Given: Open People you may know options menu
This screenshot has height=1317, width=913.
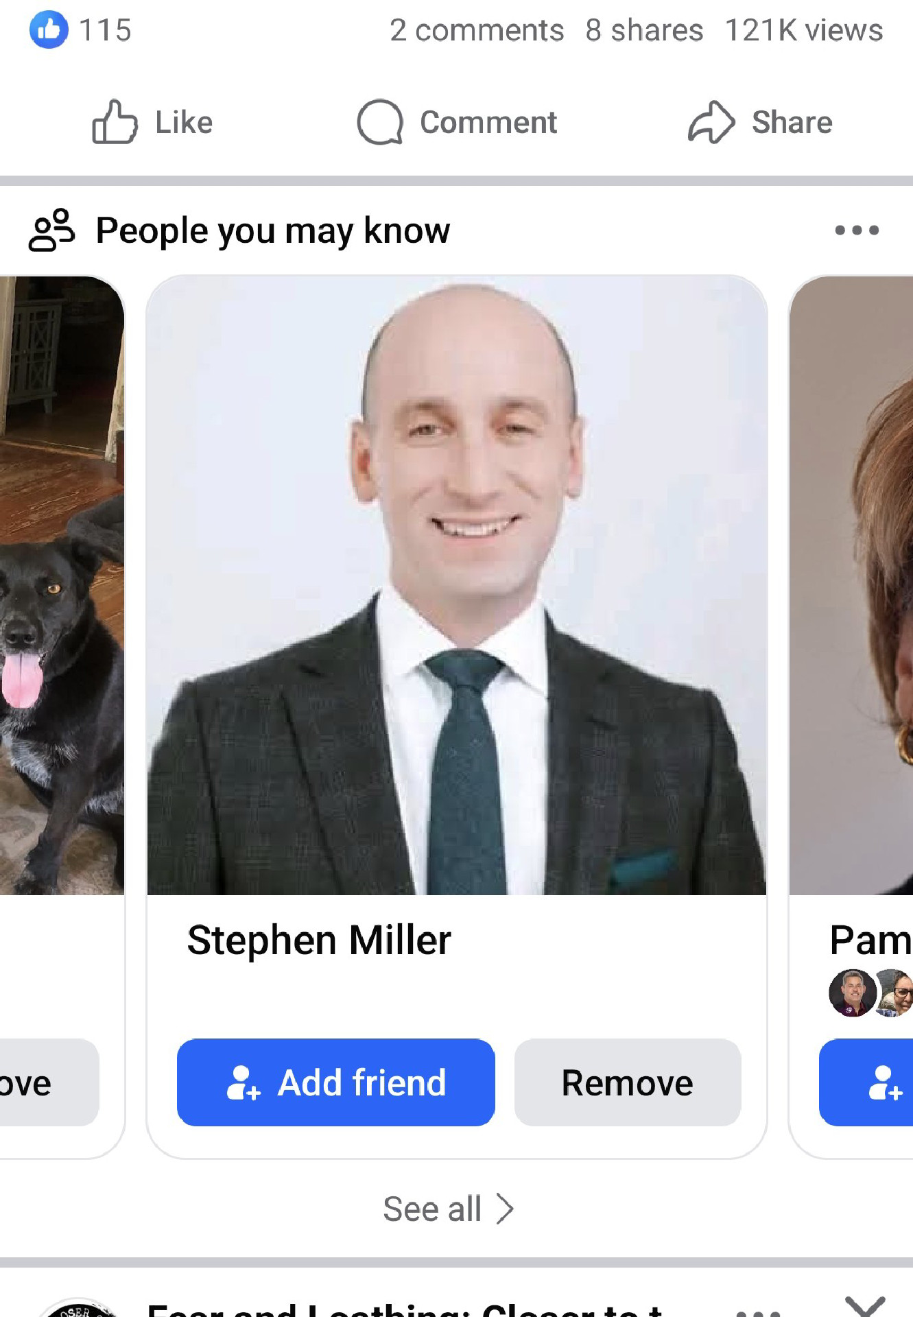Looking at the screenshot, I should click(x=857, y=230).
